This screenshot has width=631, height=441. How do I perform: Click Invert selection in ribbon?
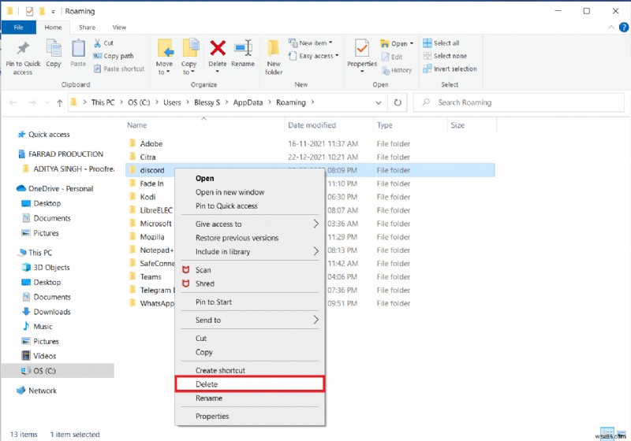pyautogui.click(x=450, y=69)
